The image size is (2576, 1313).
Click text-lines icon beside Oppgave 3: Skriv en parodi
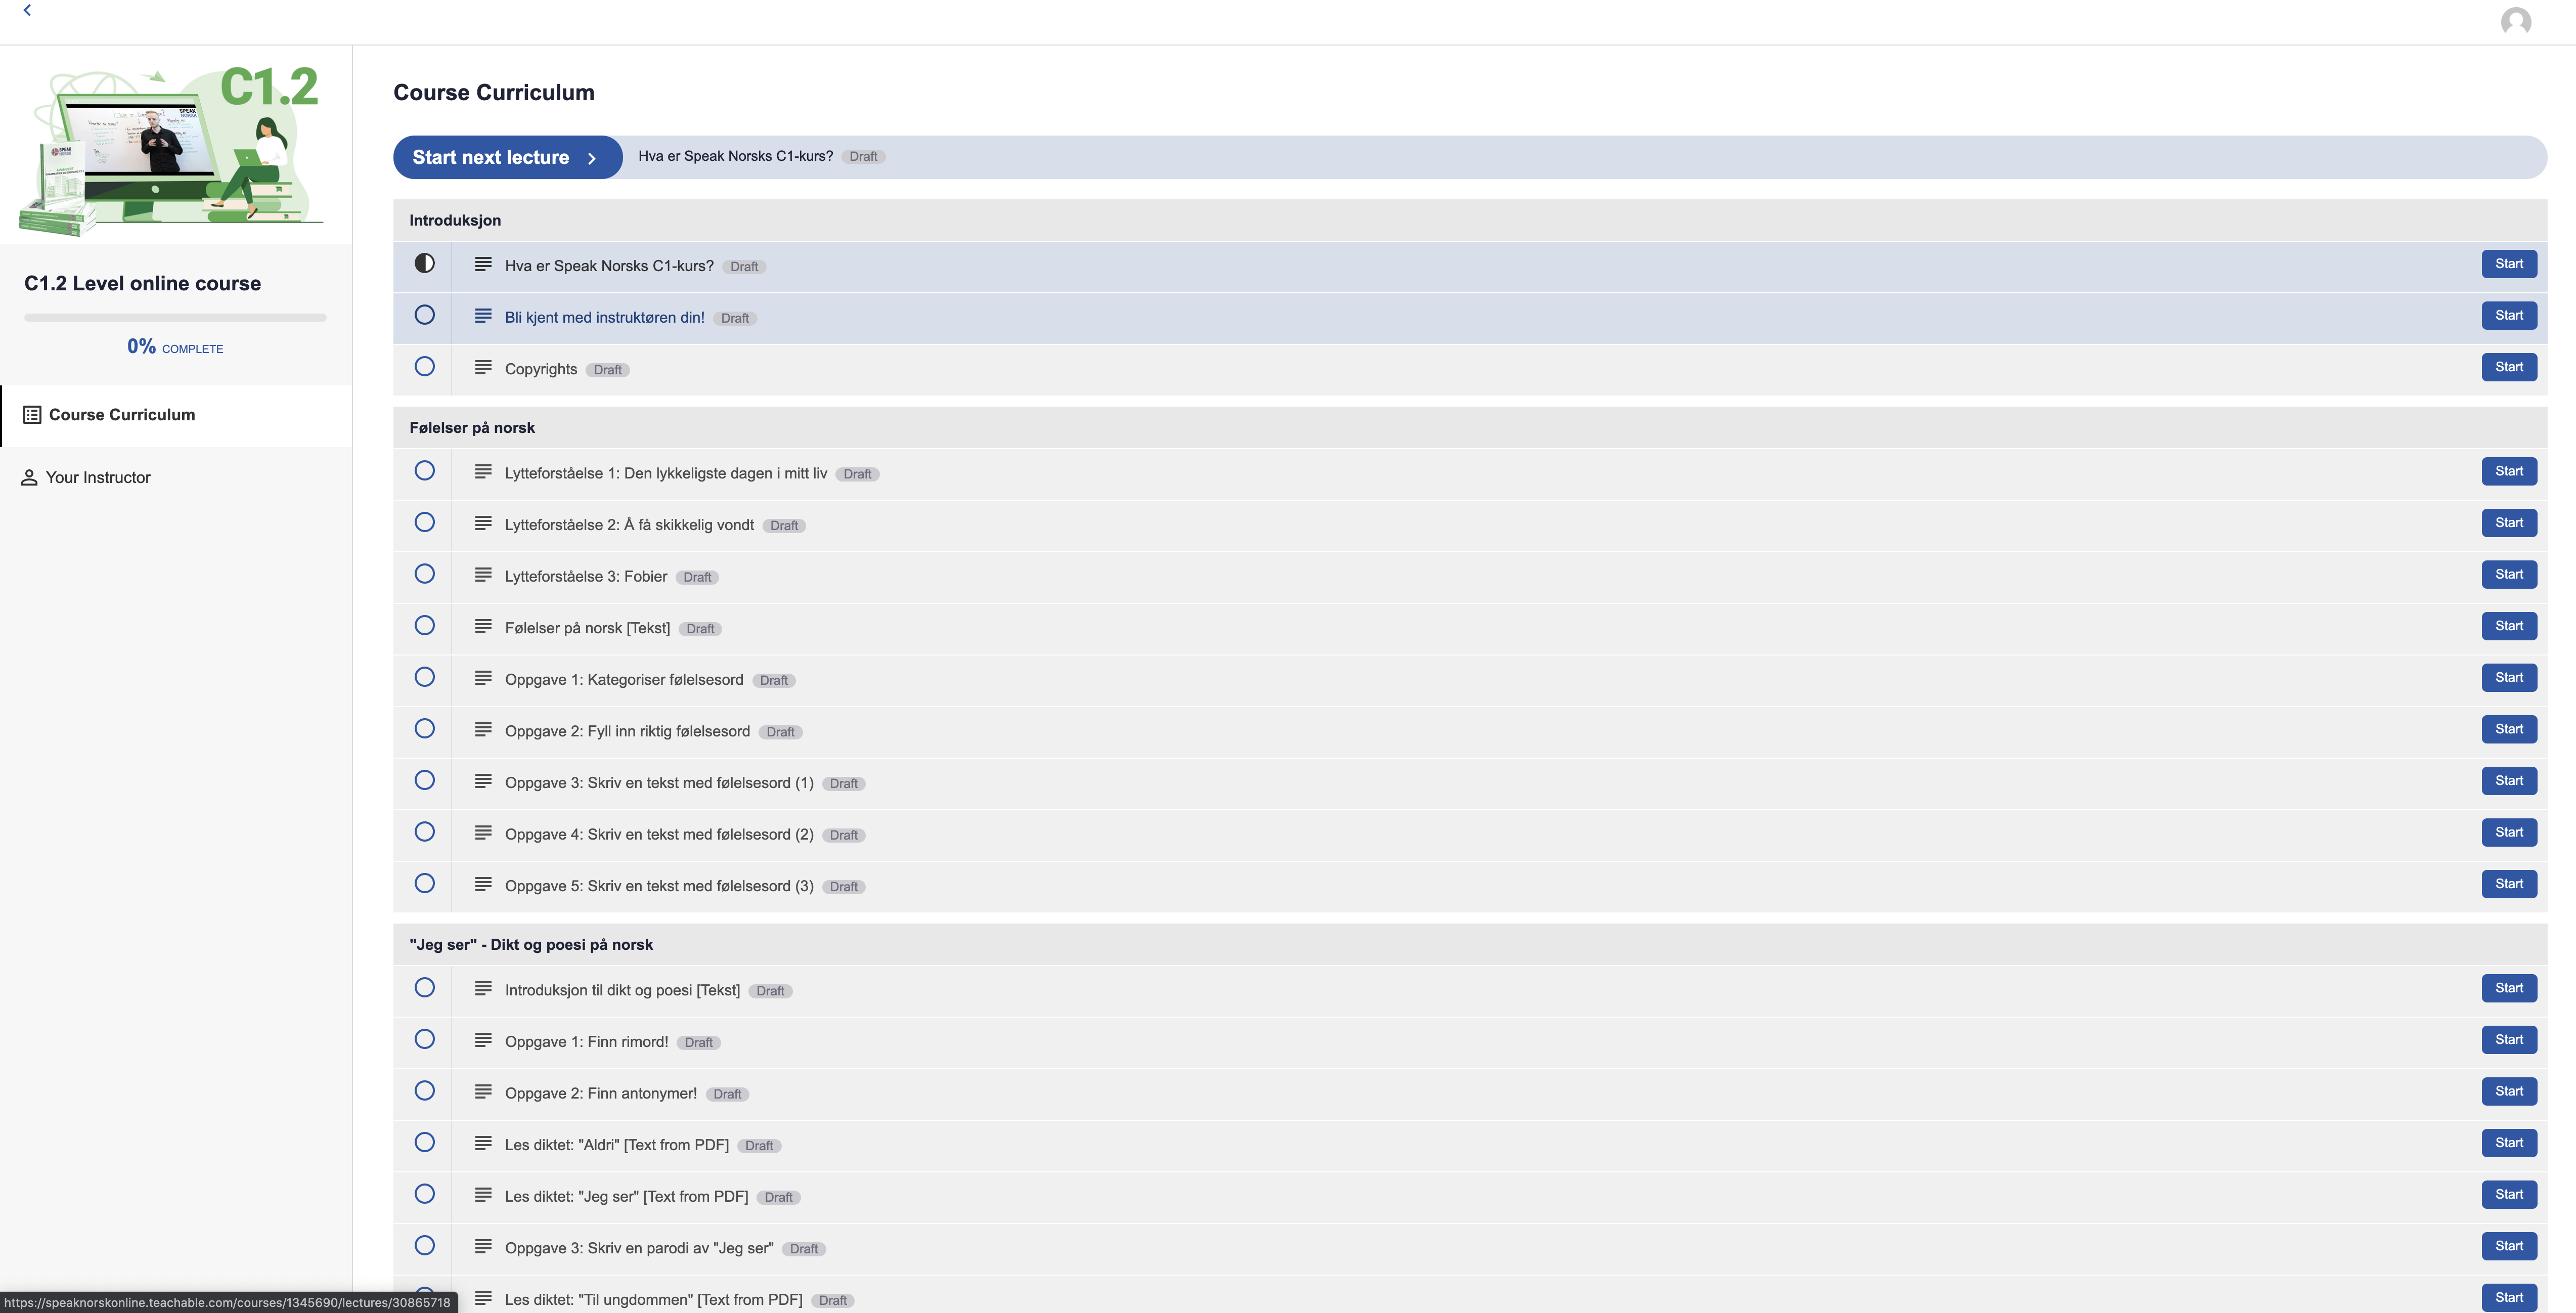pyautogui.click(x=483, y=1246)
